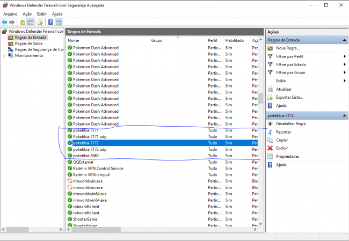This screenshot has width=349, height=241.
Task: Open the Ação menu
Action: [27, 14]
